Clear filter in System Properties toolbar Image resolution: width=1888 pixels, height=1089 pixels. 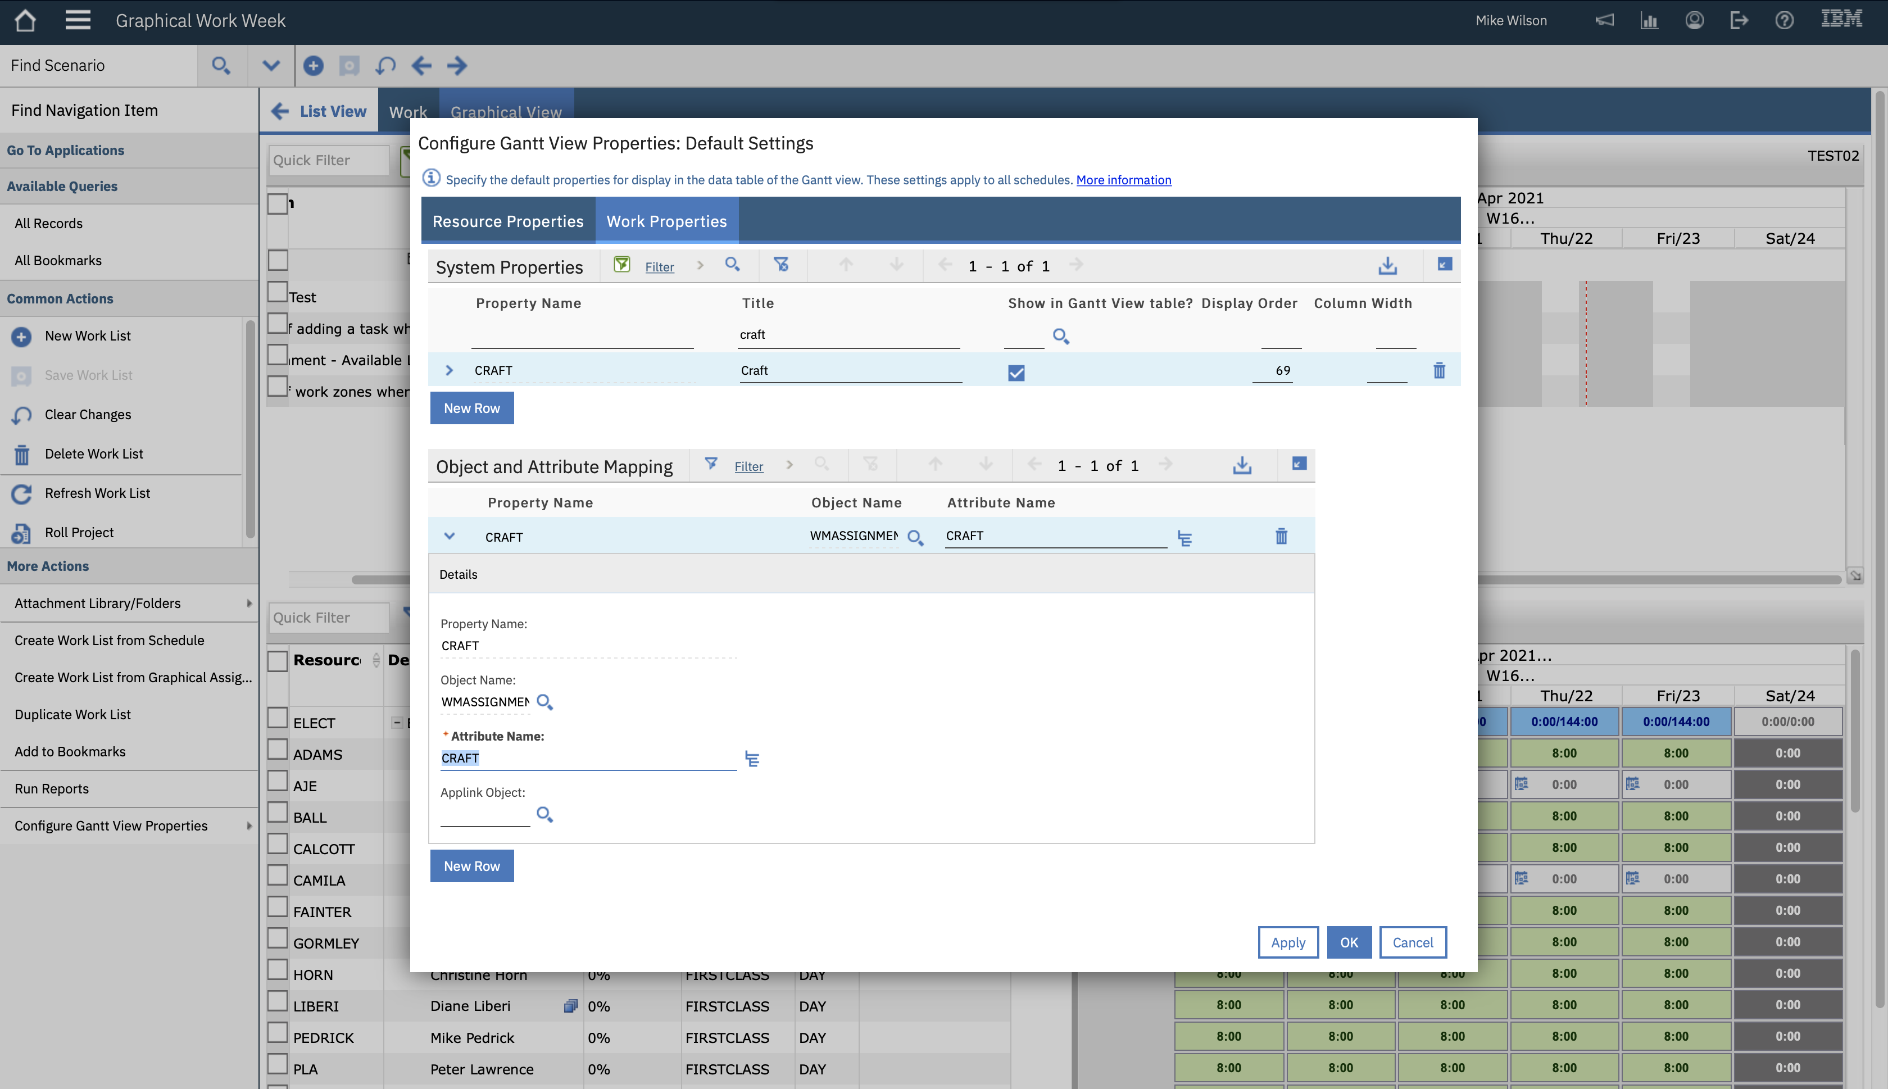pos(782,265)
